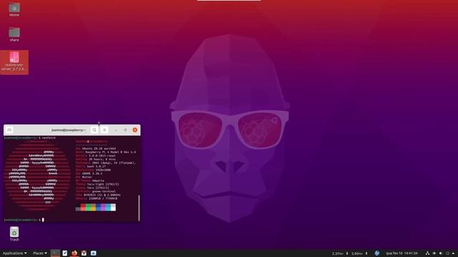Click the terminal vertical scrollbar

click(139, 208)
